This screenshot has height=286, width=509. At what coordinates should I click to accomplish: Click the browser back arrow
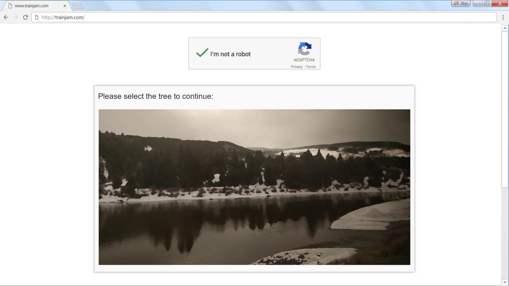click(x=6, y=17)
